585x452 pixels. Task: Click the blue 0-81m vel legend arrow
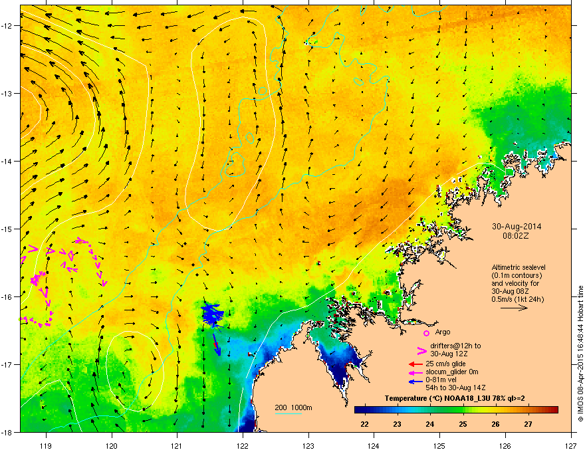415,381
